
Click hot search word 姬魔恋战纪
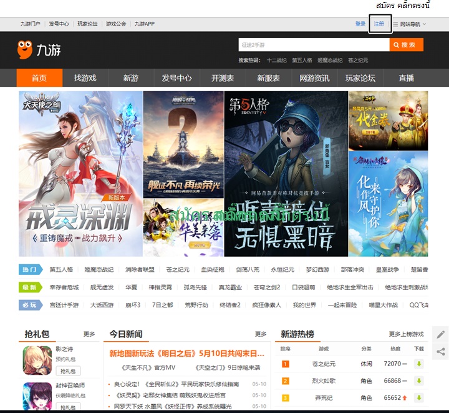330,60
